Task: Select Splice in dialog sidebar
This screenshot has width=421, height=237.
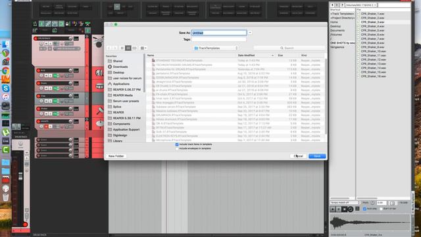Action: 117,107
